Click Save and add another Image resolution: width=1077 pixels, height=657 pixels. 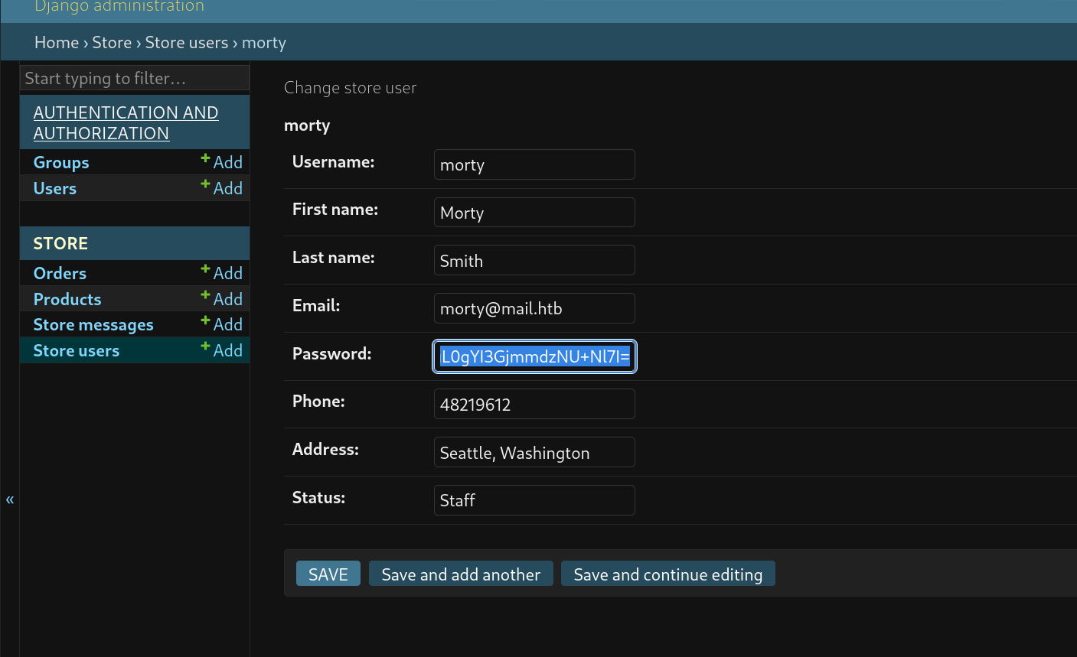point(461,574)
